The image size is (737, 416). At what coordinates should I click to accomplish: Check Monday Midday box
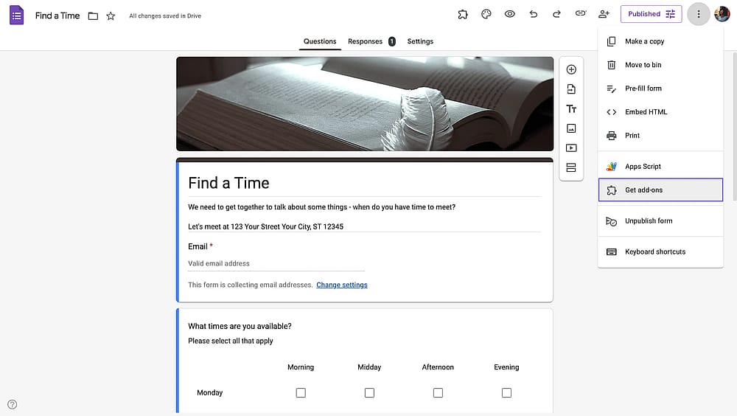coord(369,392)
